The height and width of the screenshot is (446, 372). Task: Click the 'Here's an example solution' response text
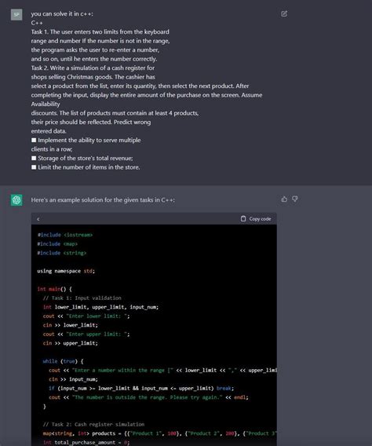(x=103, y=200)
